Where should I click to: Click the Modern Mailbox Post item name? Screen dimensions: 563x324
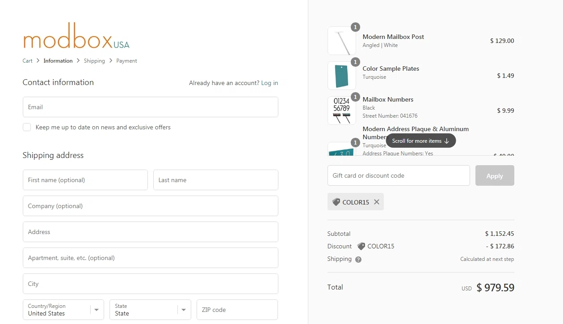pyautogui.click(x=393, y=37)
